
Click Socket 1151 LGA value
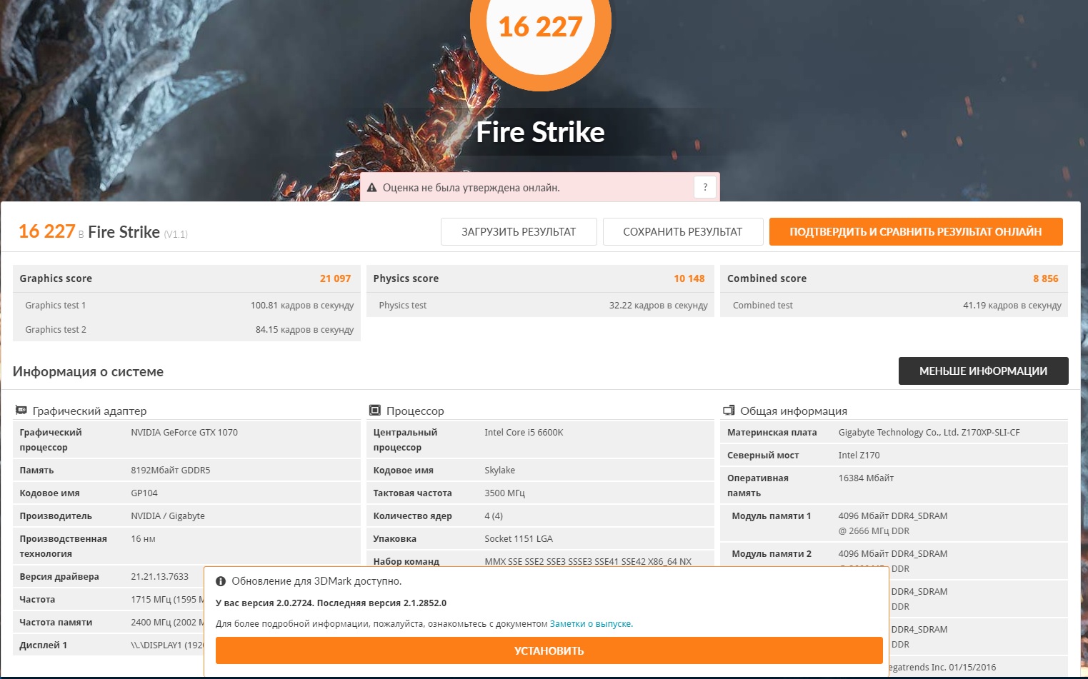pos(519,538)
